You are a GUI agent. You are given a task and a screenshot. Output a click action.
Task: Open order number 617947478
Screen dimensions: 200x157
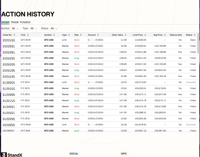click(9, 100)
